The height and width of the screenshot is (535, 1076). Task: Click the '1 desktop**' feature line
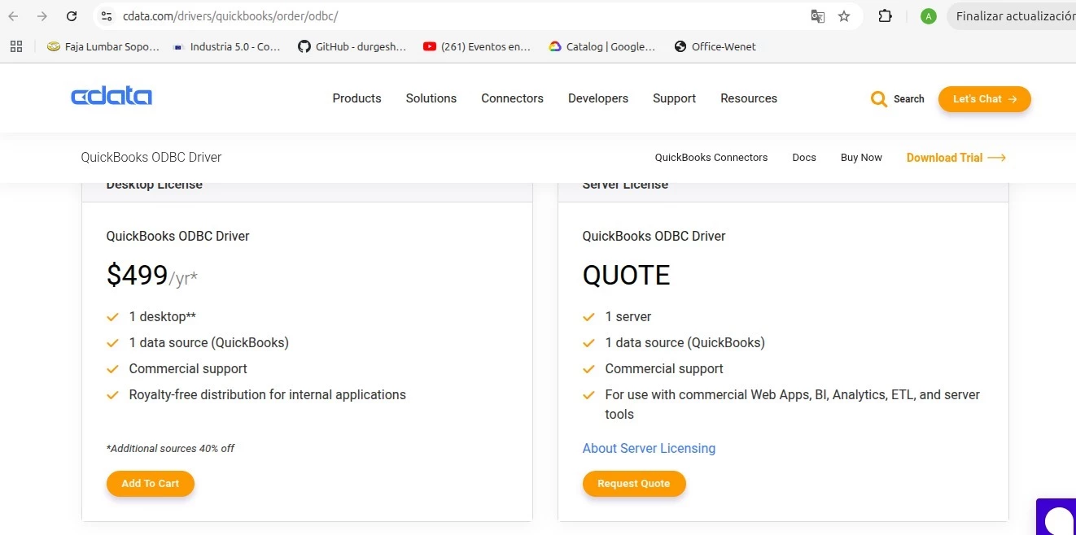pos(162,316)
